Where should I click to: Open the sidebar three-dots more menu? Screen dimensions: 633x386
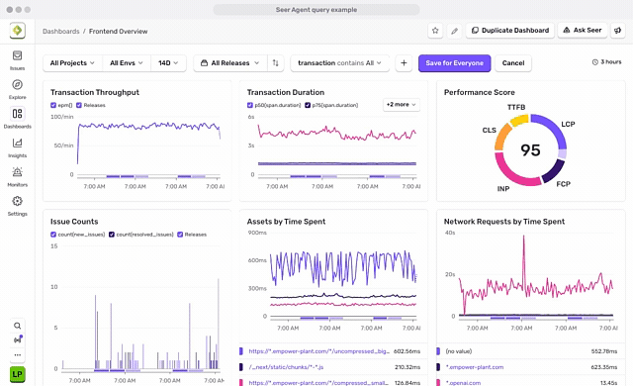tap(17, 355)
